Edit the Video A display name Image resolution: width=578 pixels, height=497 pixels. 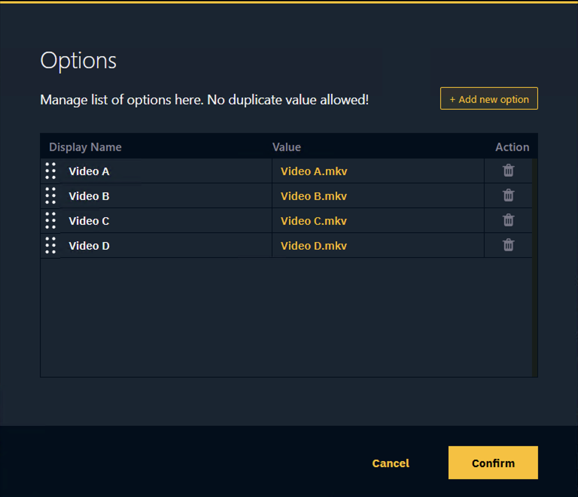[x=166, y=171]
